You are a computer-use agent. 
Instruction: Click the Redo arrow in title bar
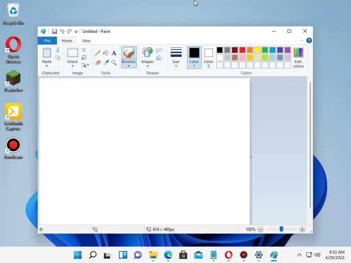(70, 31)
